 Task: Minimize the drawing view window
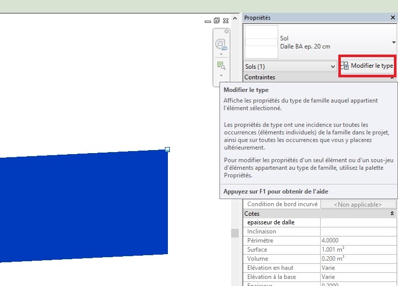pos(207,21)
